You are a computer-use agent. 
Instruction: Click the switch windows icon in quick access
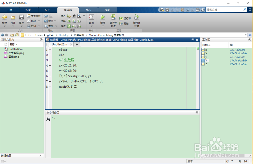pos(198,10)
